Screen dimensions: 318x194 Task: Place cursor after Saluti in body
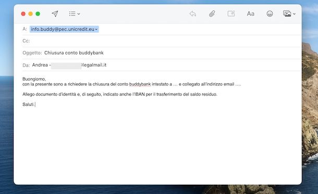(35, 105)
